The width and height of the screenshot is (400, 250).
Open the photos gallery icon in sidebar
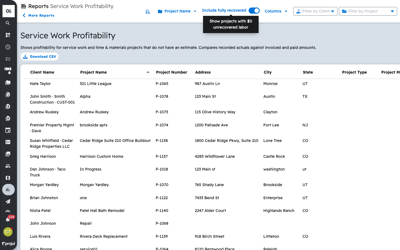(8, 154)
